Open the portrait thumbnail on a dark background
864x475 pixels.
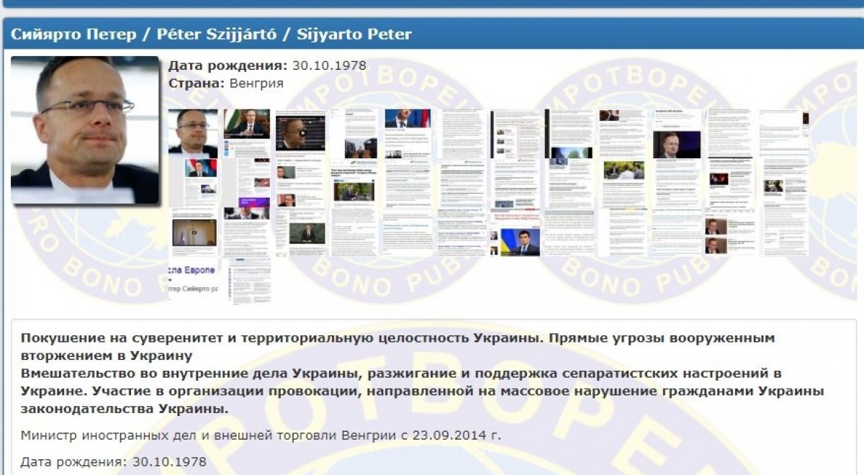pos(676,133)
